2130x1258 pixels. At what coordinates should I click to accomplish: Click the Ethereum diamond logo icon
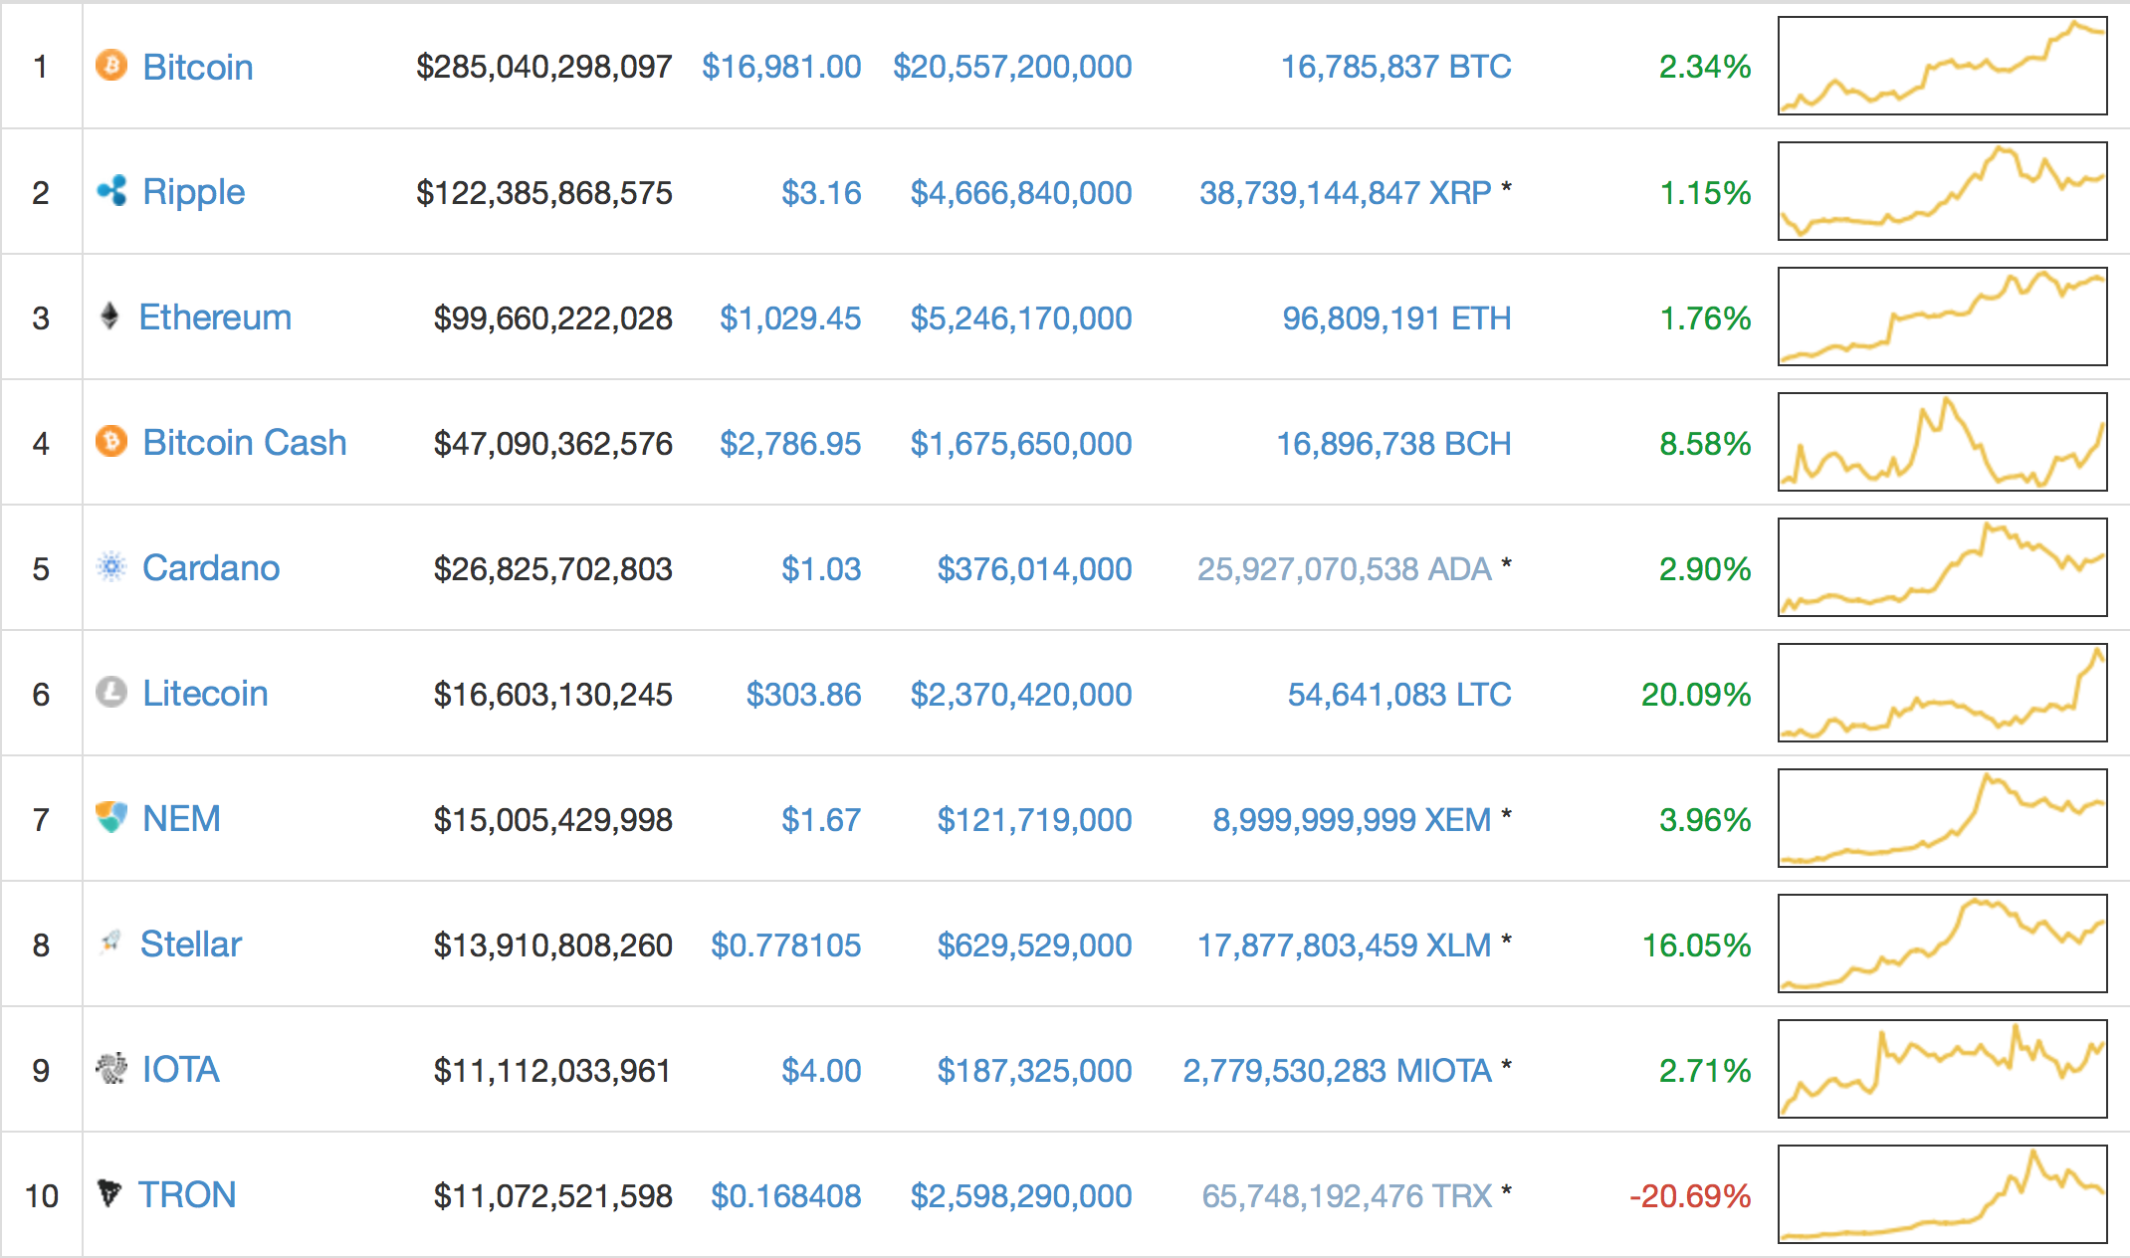[109, 316]
